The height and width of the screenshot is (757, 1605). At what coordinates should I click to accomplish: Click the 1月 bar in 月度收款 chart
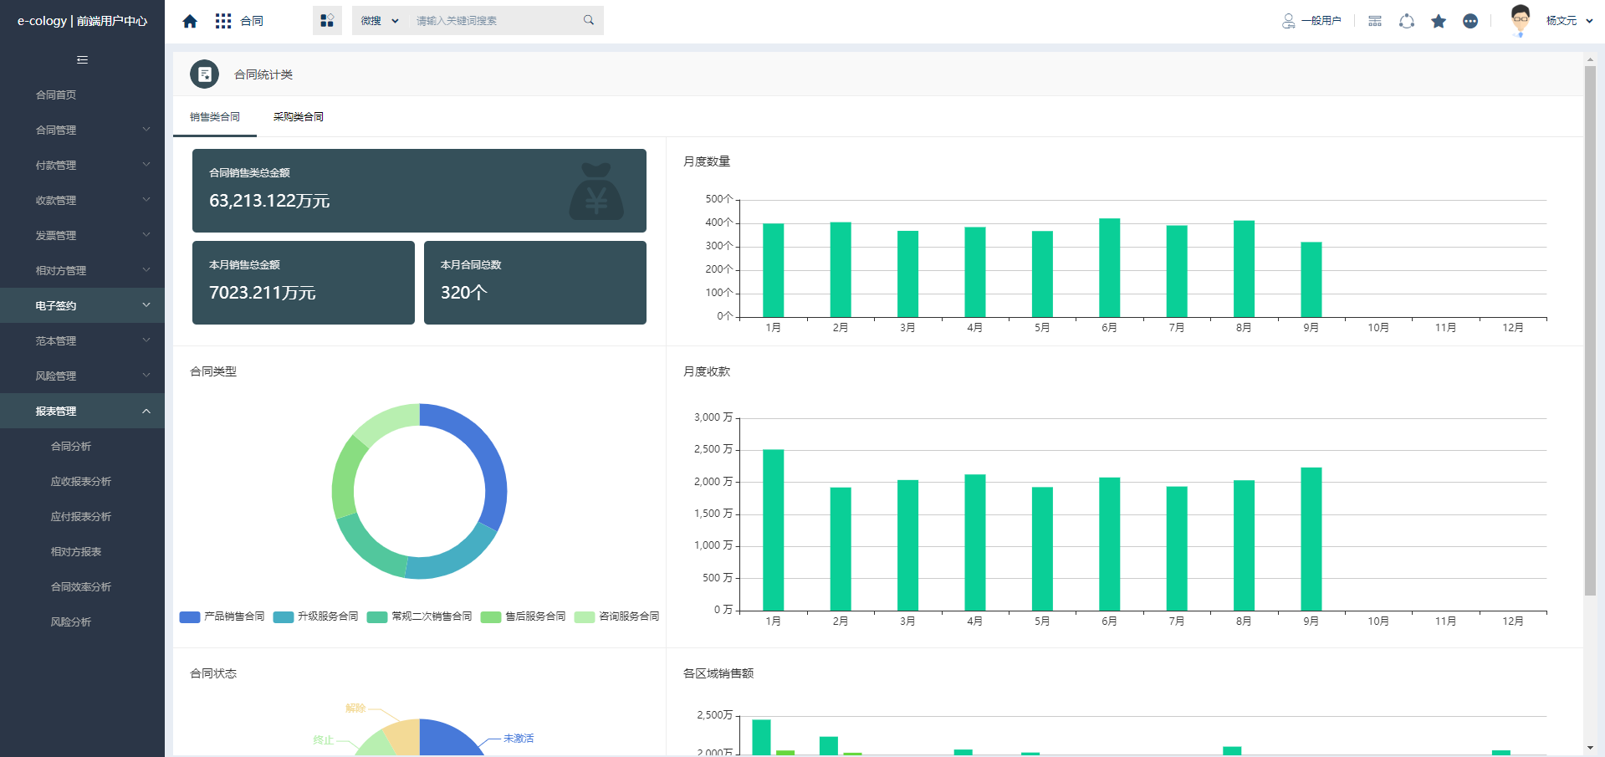pos(773,530)
